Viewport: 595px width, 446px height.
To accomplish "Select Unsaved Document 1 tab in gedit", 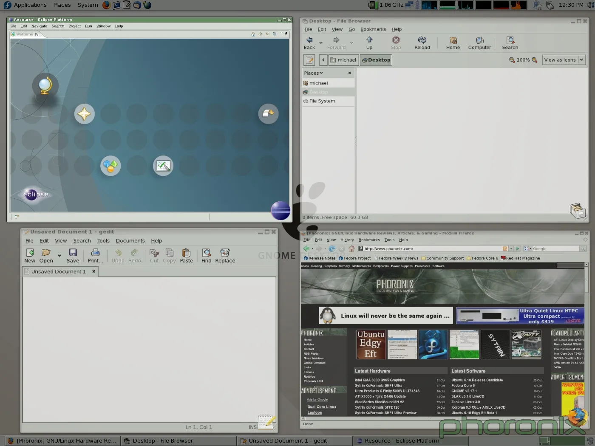I will (x=58, y=271).
